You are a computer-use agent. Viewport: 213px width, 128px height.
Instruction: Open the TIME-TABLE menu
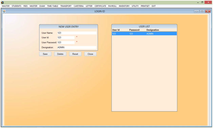tap(53, 6)
